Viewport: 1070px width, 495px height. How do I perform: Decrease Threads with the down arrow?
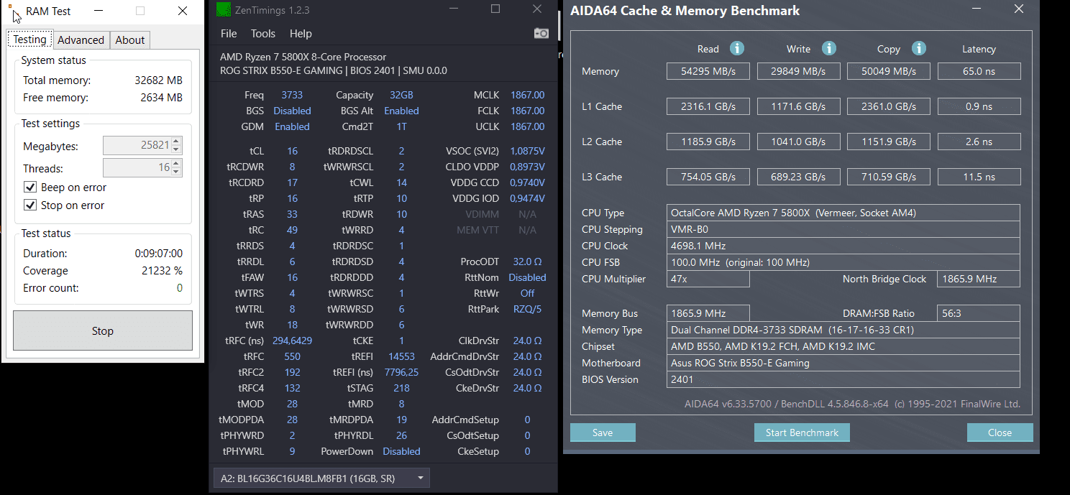177,172
